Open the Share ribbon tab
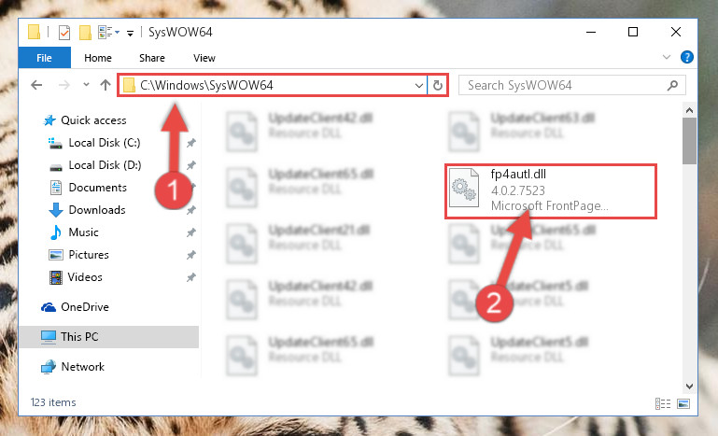718x436 pixels. (x=152, y=58)
